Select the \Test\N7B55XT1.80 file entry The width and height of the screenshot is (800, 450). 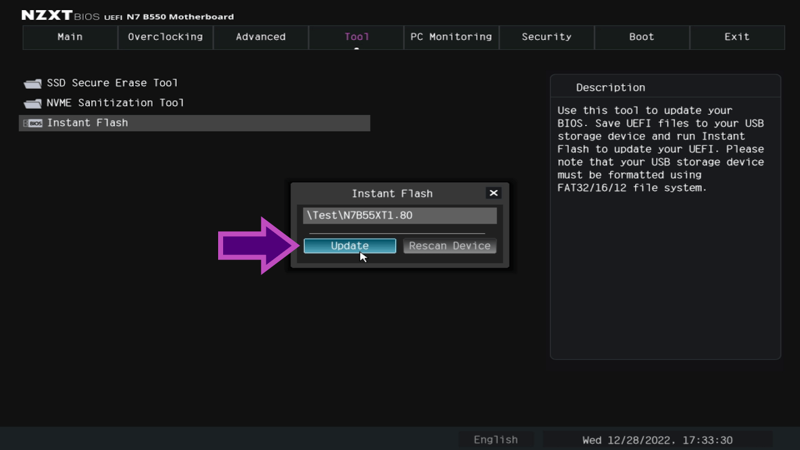pos(400,216)
